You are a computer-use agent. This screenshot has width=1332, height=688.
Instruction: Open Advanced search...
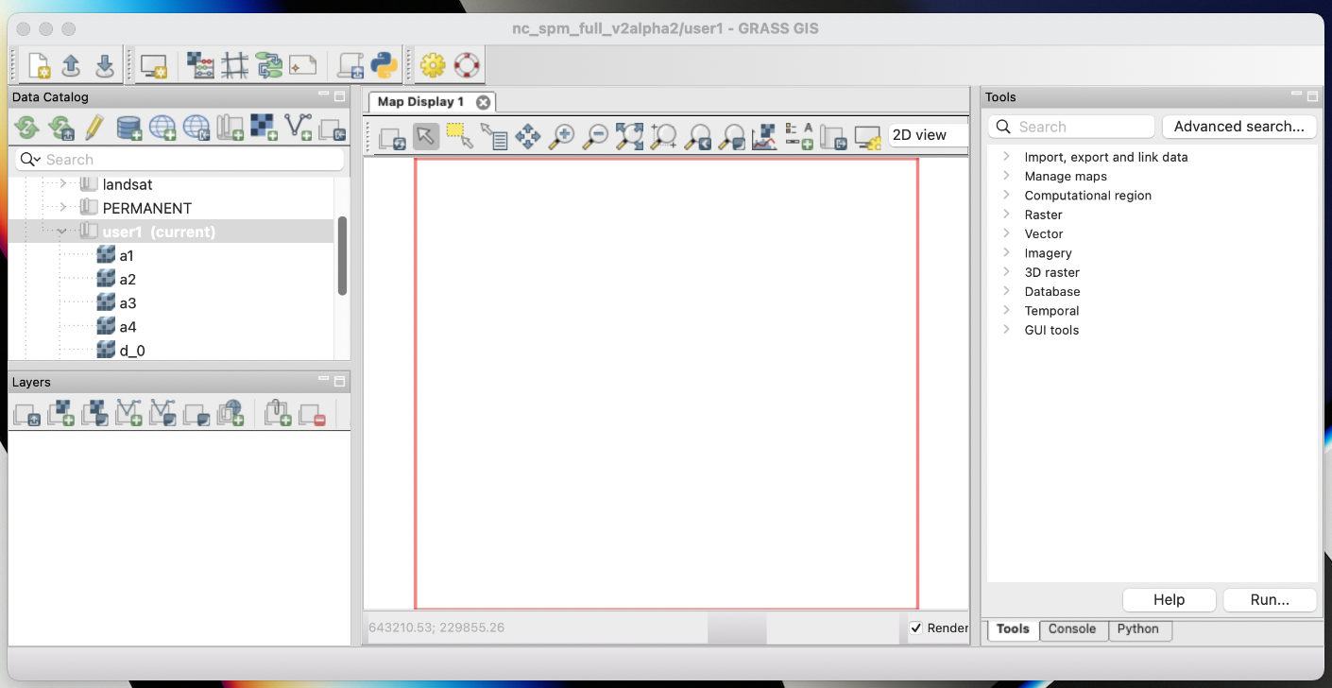[1238, 126]
